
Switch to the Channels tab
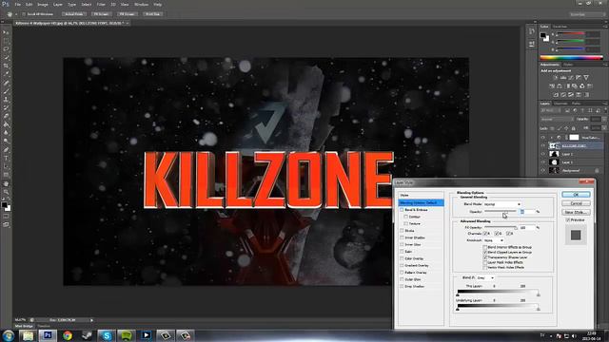[x=560, y=104]
